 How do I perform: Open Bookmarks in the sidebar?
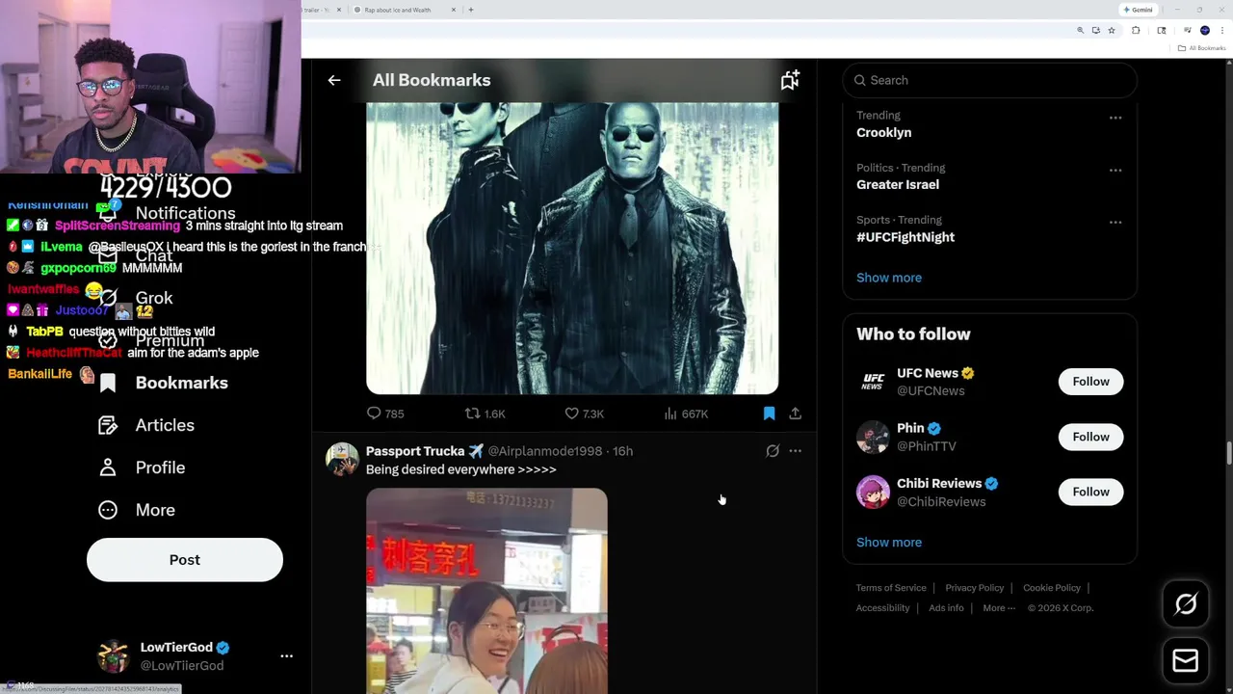click(164, 383)
